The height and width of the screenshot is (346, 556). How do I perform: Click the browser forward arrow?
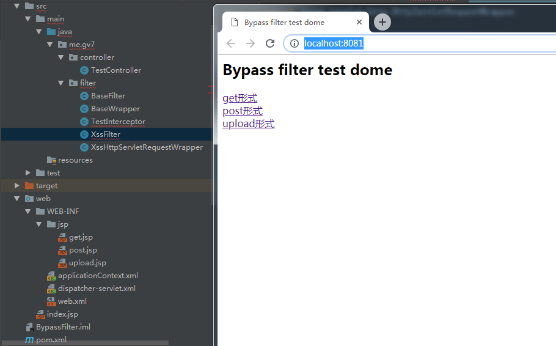click(250, 43)
